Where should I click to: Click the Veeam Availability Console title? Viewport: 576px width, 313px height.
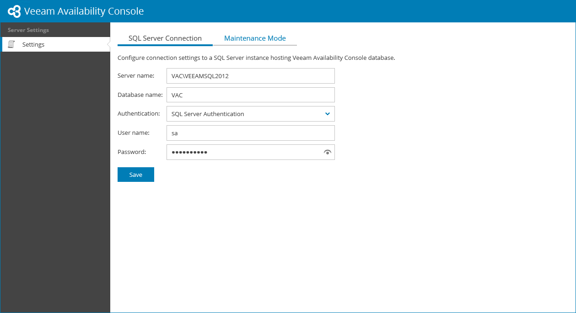(x=84, y=11)
